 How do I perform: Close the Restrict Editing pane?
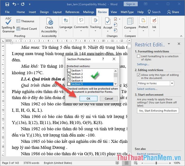(x=179, y=44)
